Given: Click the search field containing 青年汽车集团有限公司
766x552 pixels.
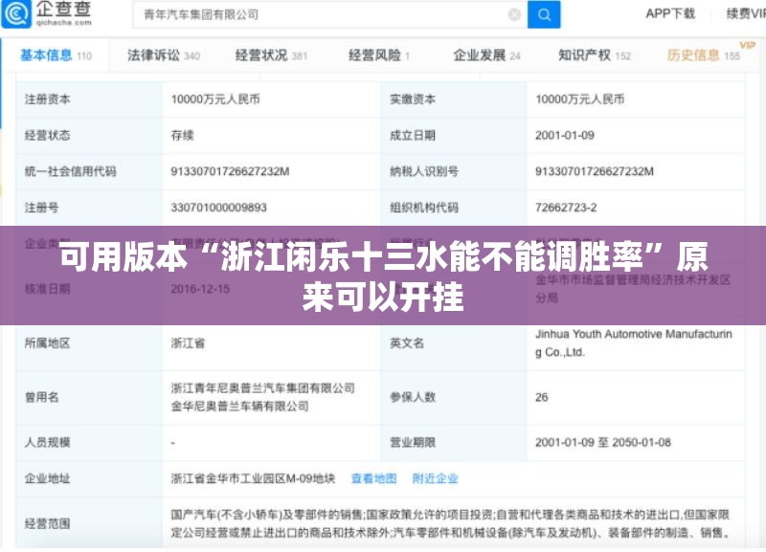Looking at the screenshot, I should pyautogui.click(x=330, y=14).
